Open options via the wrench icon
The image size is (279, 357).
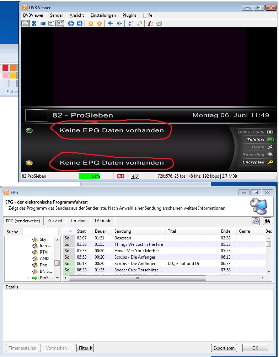pos(139,23)
